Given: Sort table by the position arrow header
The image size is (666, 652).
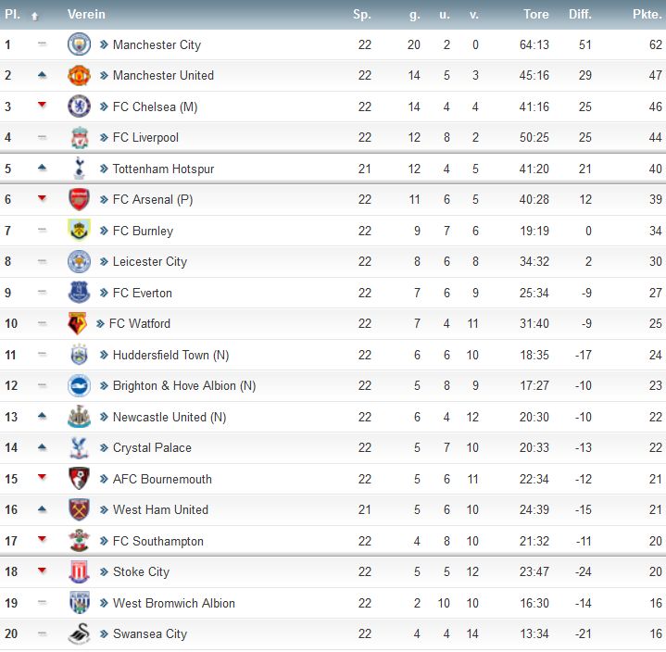Looking at the screenshot, I should coord(35,16).
